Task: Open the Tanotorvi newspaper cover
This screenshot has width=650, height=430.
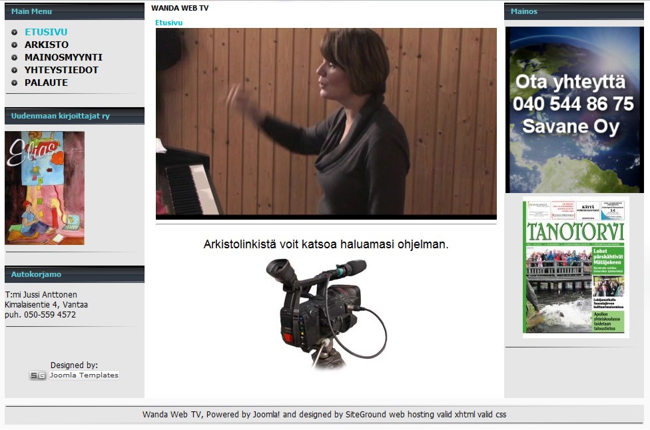Action: [x=576, y=267]
